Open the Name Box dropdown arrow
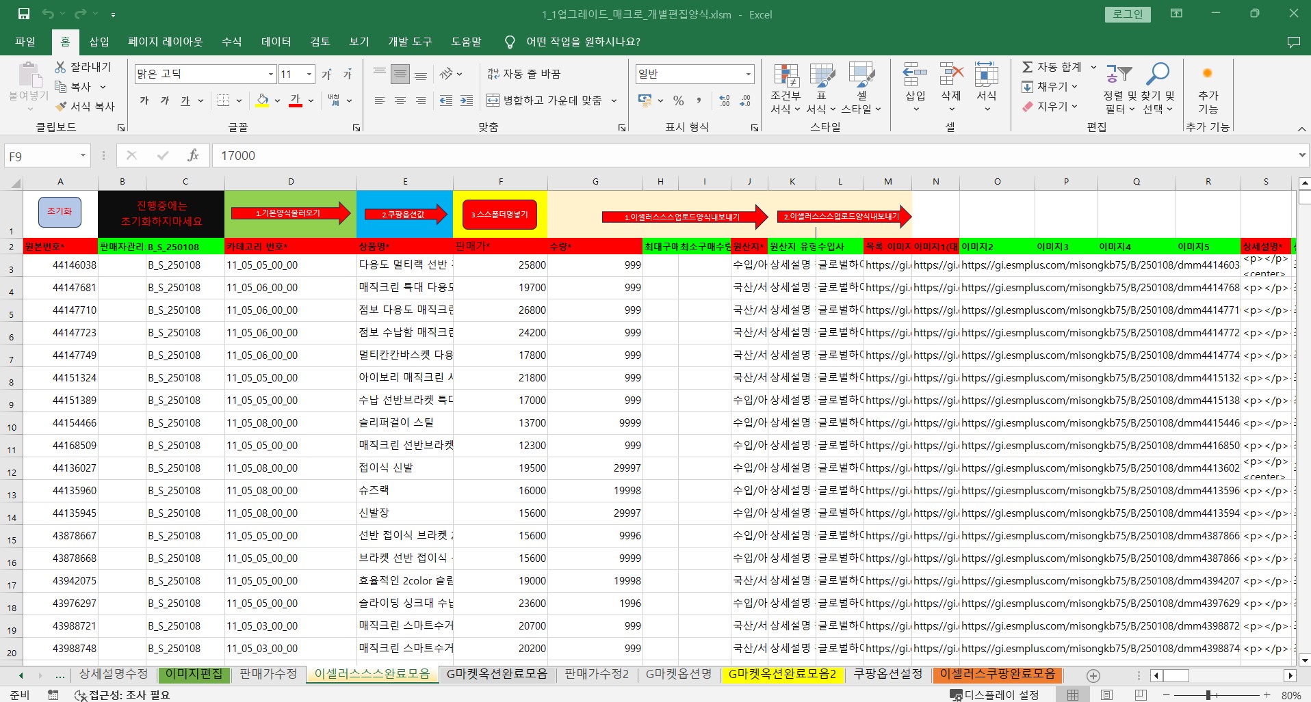This screenshot has height=702, width=1311. click(x=83, y=156)
